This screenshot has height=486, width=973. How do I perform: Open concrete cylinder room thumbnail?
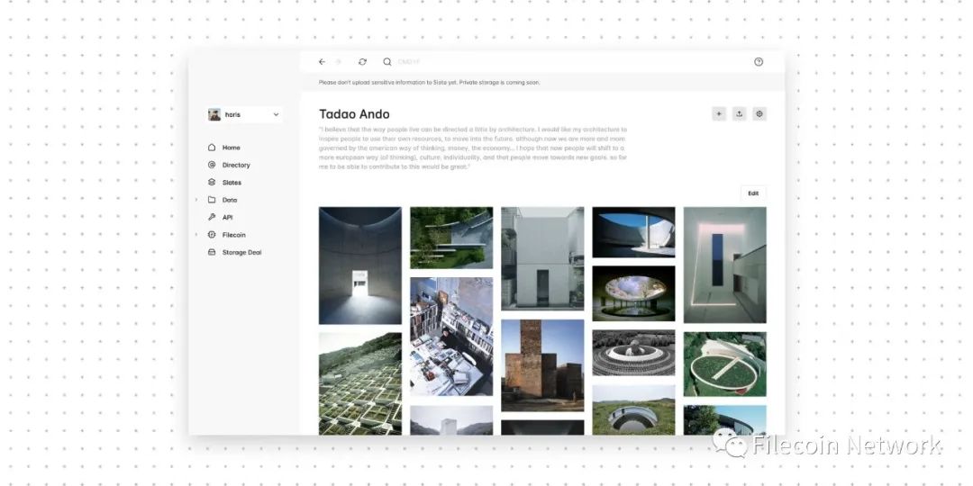click(359, 265)
